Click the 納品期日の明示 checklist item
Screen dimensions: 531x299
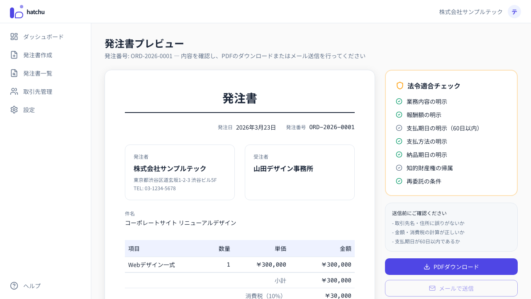(427, 154)
